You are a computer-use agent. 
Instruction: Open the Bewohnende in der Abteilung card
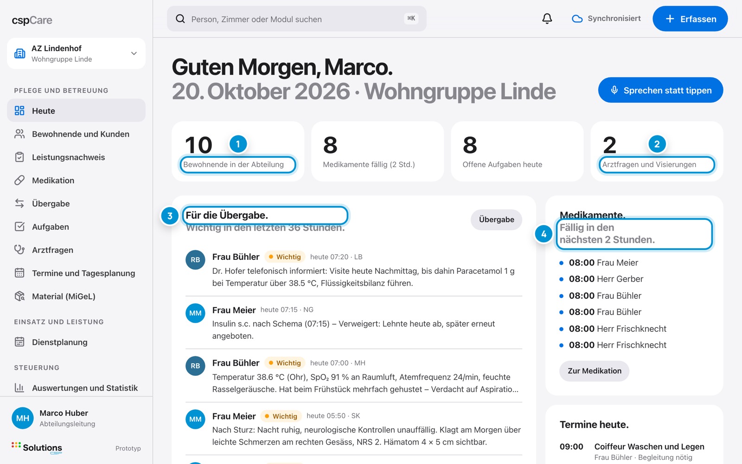coord(238,151)
